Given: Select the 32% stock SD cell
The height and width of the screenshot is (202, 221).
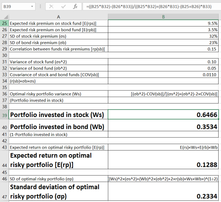Looking at the screenshot, I should click(163, 36).
